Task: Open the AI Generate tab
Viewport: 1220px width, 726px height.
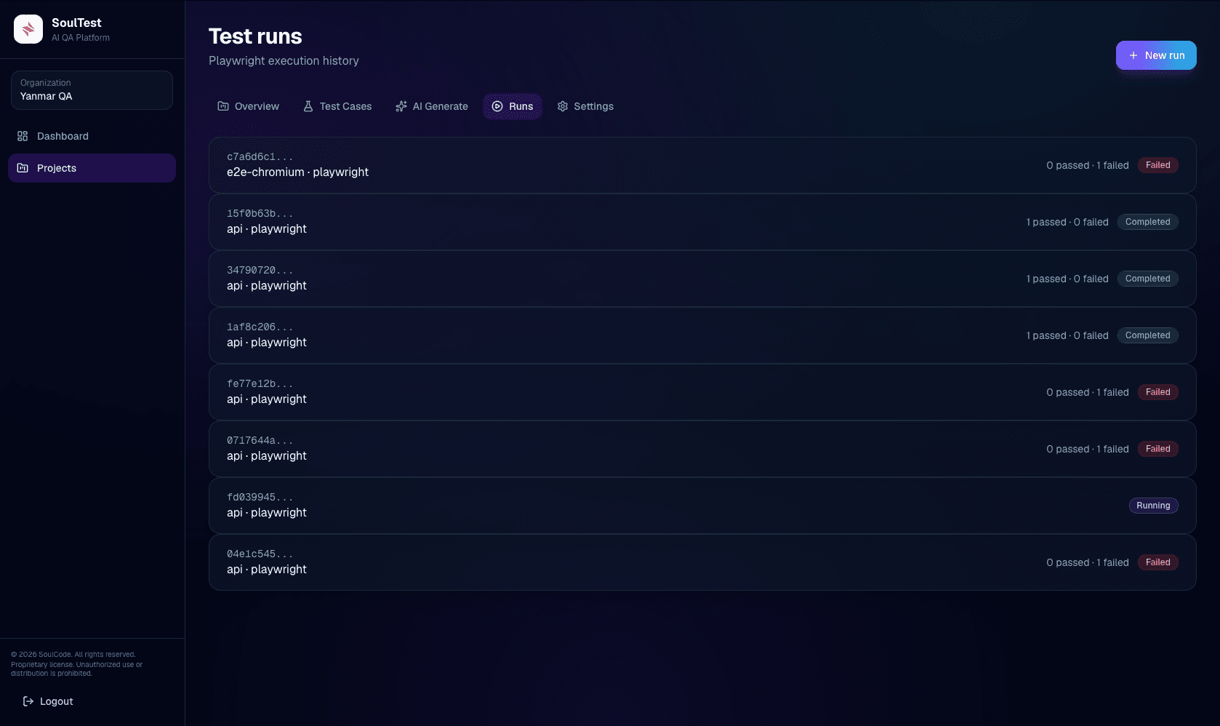Action: tap(432, 106)
